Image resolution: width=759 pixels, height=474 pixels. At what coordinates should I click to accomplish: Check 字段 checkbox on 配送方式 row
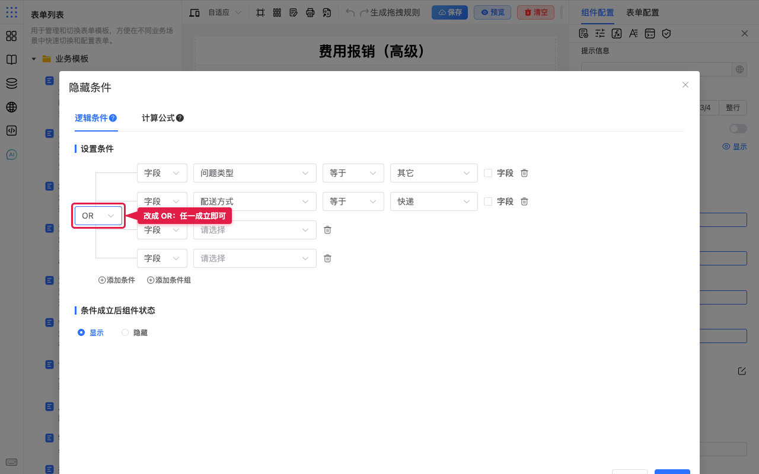488,201
